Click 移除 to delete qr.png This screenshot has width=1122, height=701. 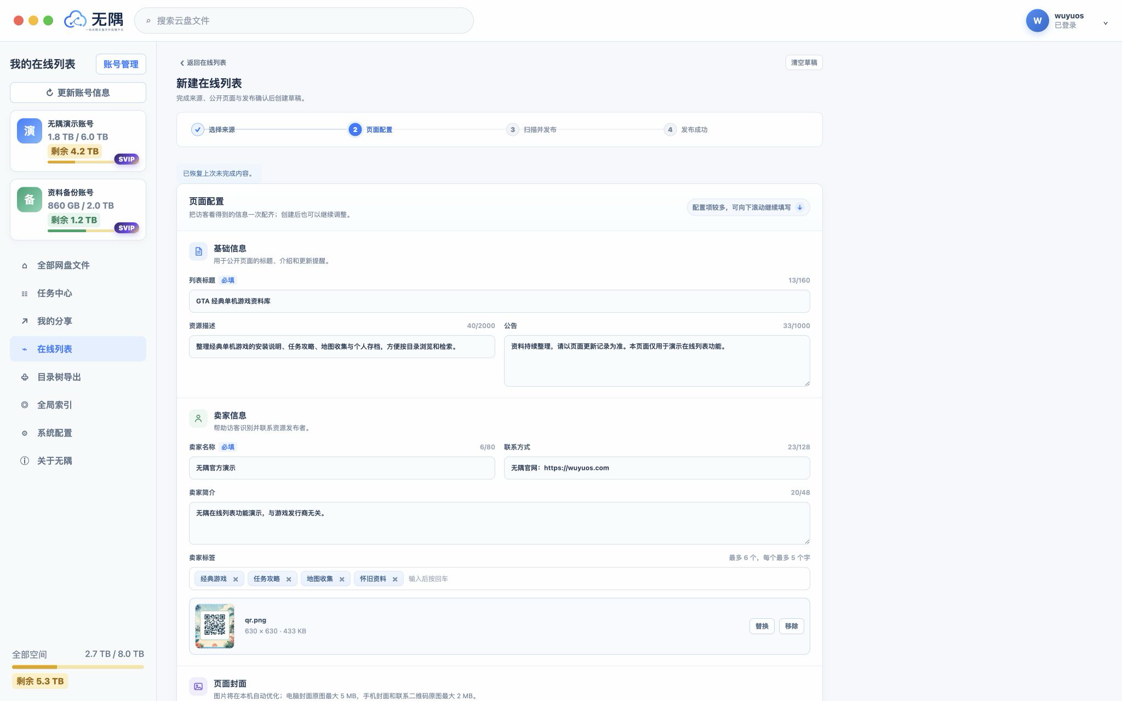tap(791, 627)
